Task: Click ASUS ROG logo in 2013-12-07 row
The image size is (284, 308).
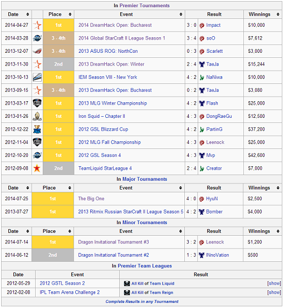Action: (x=37, y=51)
